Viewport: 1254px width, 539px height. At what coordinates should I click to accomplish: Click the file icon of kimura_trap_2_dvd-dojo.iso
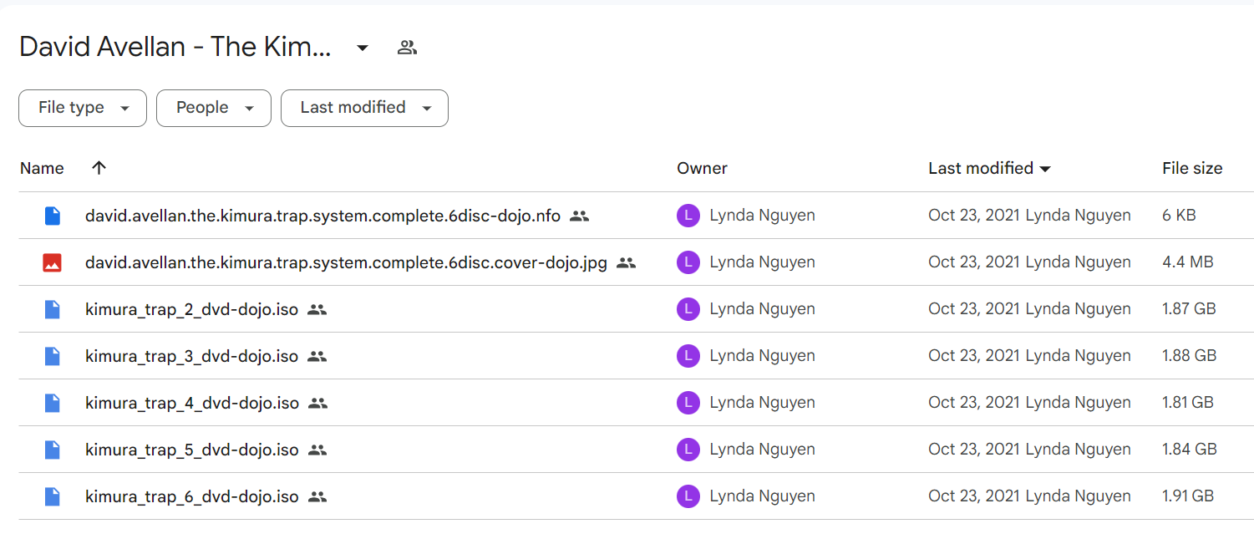tap(53, 309)
